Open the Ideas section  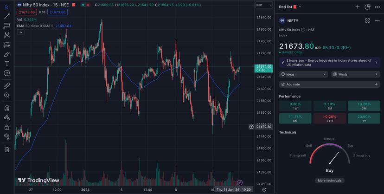[304, 74]
